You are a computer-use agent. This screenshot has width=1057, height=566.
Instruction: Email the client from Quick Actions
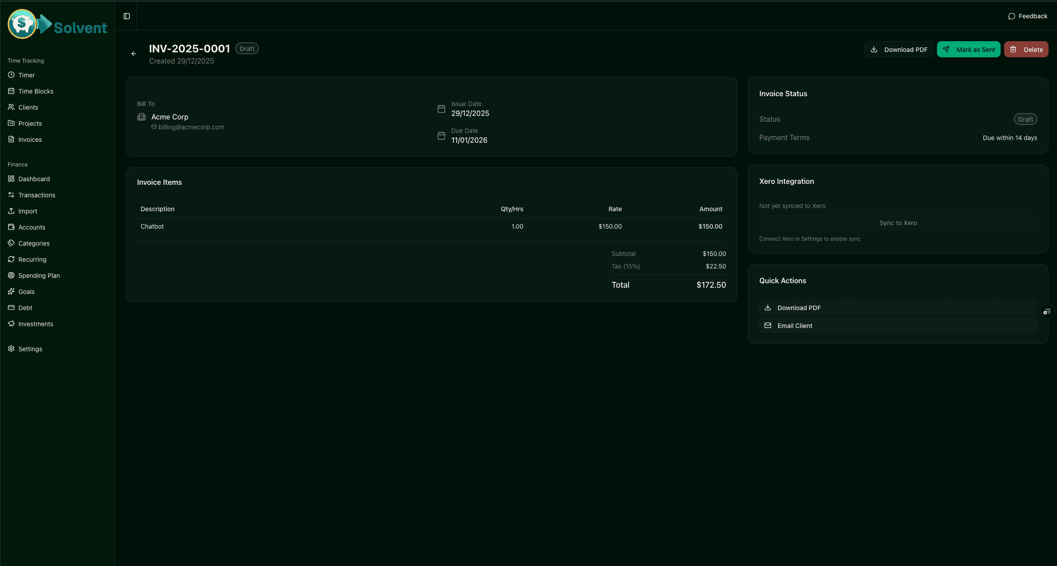point(795,326)
